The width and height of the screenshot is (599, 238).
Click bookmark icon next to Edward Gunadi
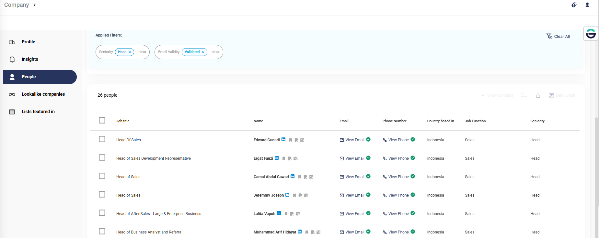pyautogui.click(x=291, y=140)
